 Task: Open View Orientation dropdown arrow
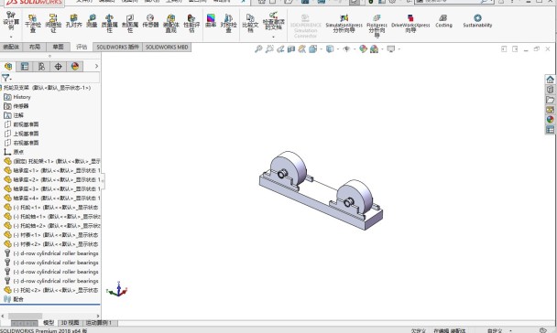coord(322,49)
